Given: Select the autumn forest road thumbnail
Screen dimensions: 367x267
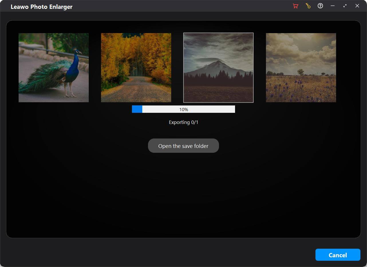Looking at the screenshot, I should coord(136,68).
